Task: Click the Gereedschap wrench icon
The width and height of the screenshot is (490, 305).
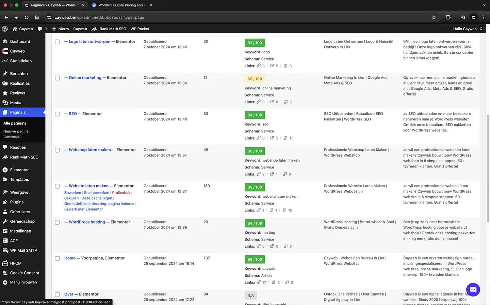Action: pyautogui.click(x=5, y=221)
